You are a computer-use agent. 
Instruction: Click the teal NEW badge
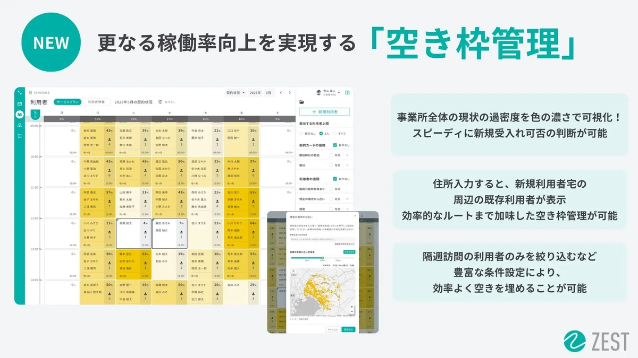coord(52,42)
